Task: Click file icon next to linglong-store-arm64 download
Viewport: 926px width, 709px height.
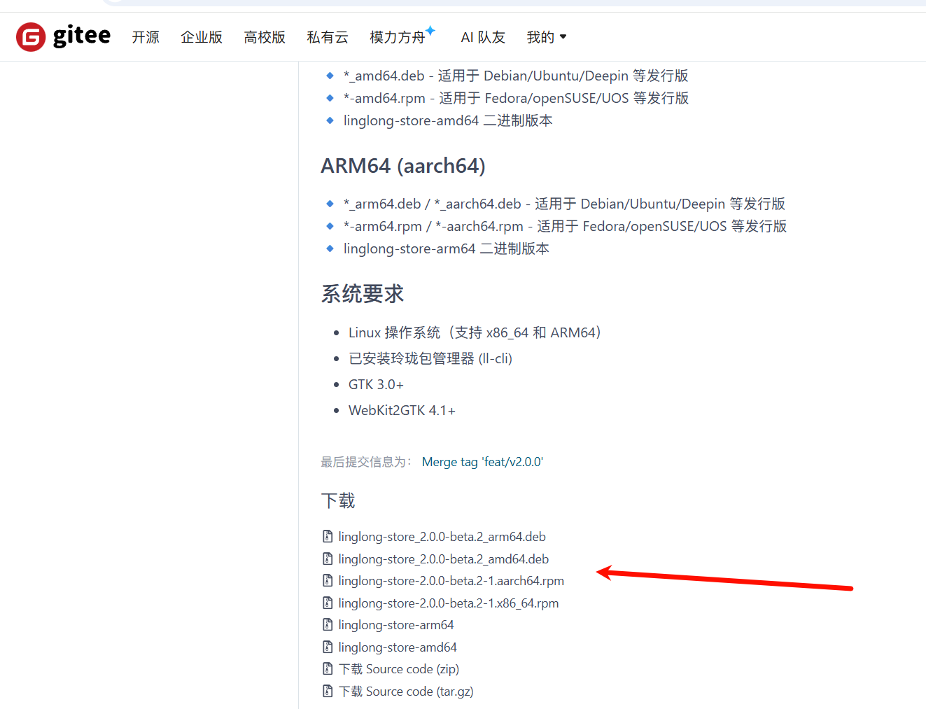Action: [328, 625]
